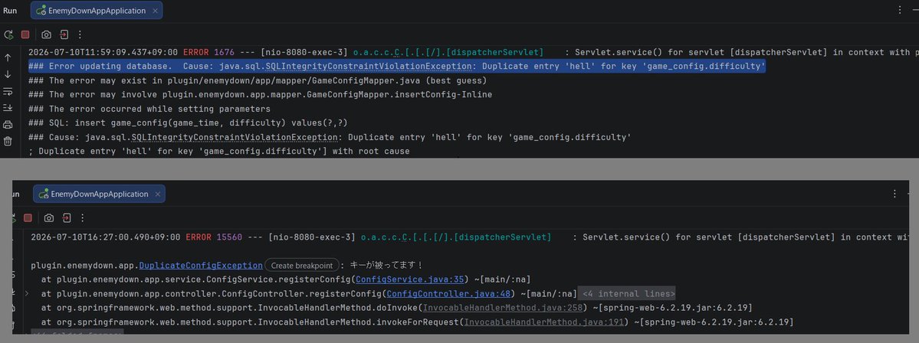The height and width of the screenshot is (343, 919).
Task: Open the upper Run panel options menu at far right
Action: [x=901, y=10]
